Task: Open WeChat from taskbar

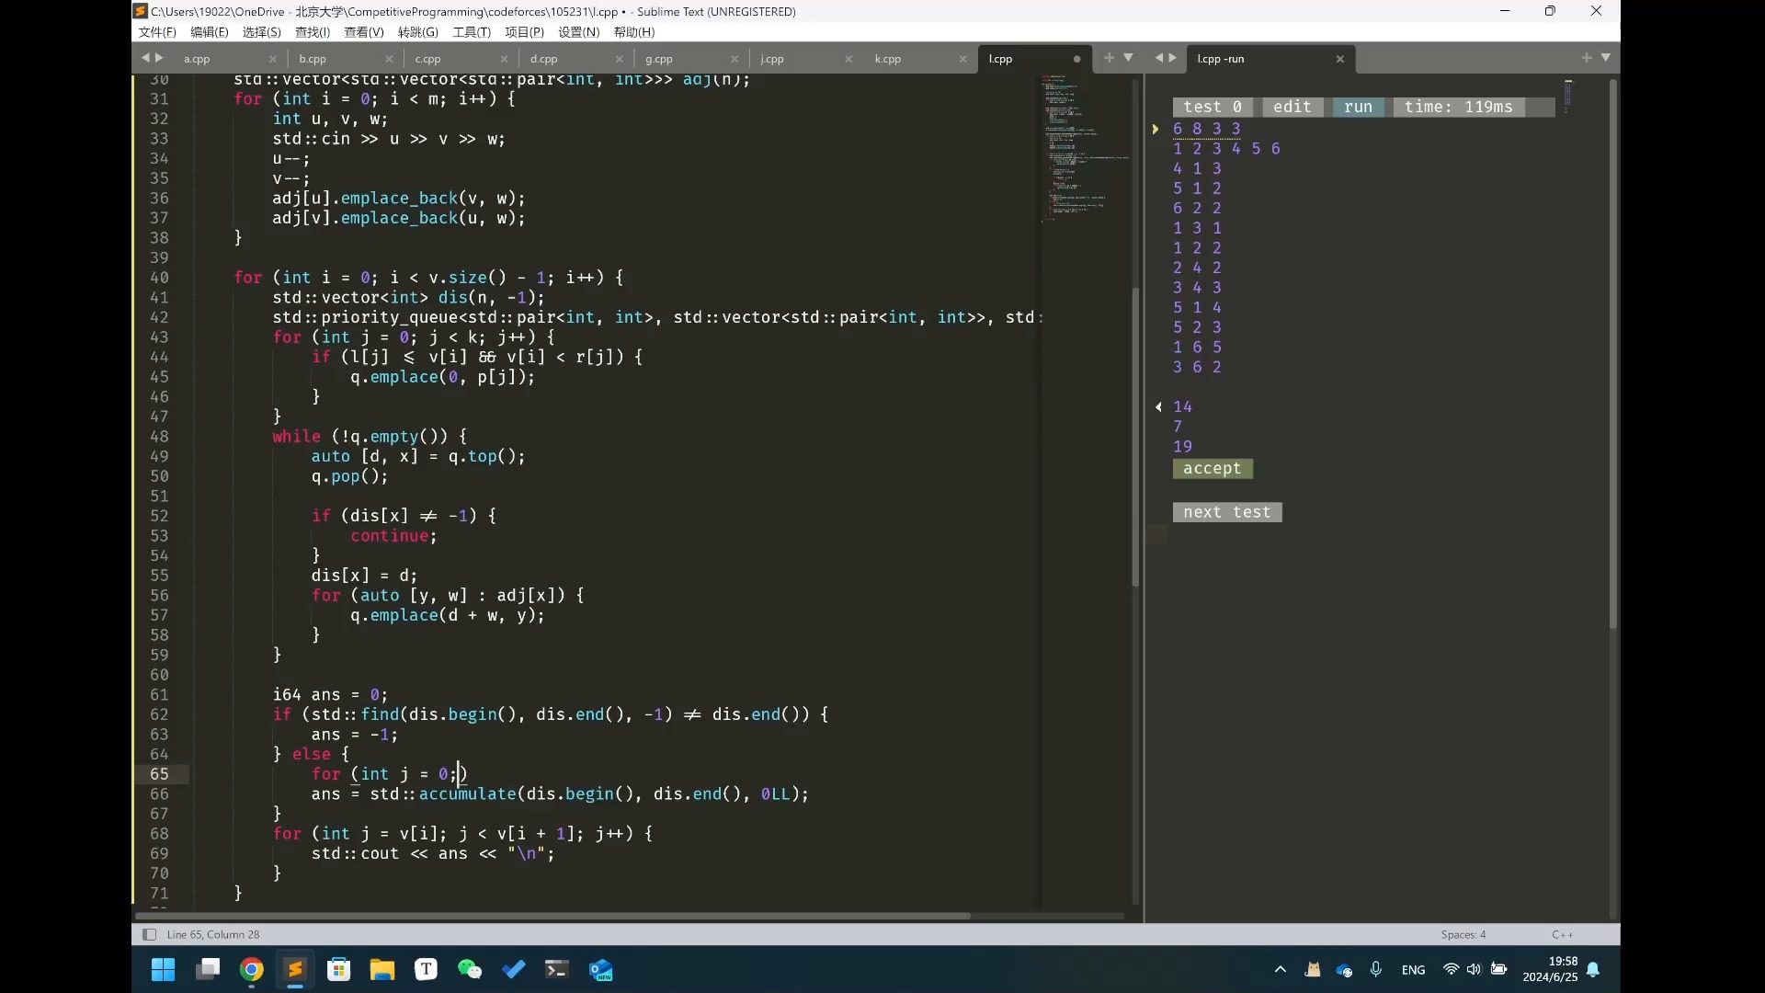Action: click(470, 970)
